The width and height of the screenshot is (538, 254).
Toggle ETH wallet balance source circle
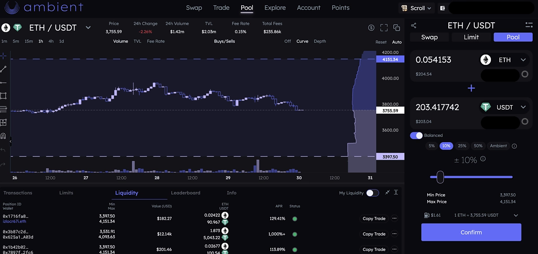coord(525,74)
